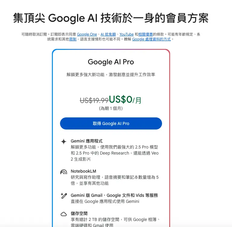The width and height of the screenshot is (232, 227).
Task: Follow the 相關優惠 link
Action: click(145, 34)
